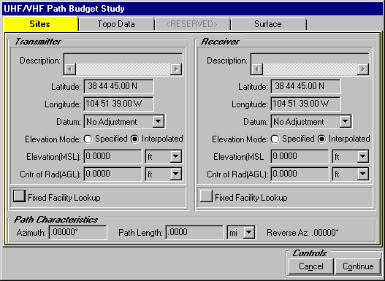Click right scroll arrow in Receiver Description
385x281 pixels.
coord(363,69)
